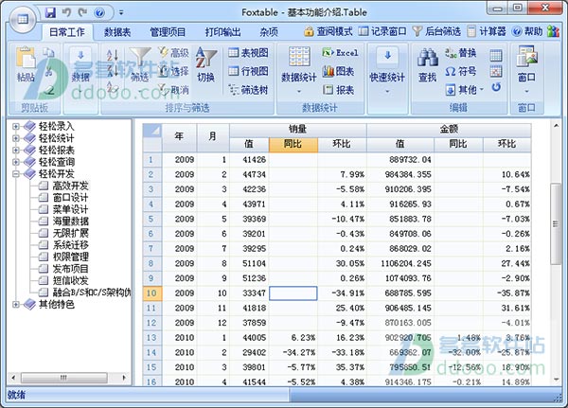Open the 打印输出 ribbon tab
This screenshot has height=408, width=568.
click(x=222, y=32)
